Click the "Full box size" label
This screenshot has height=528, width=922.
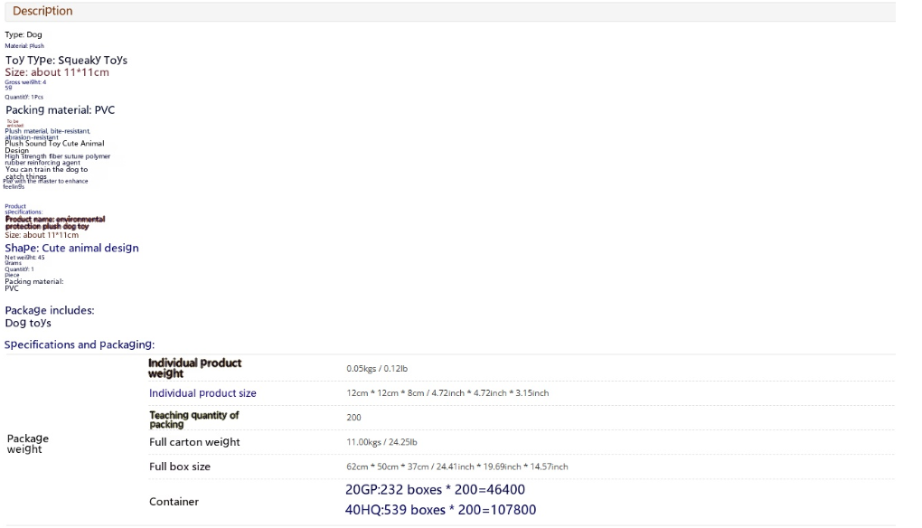point(180,467)
